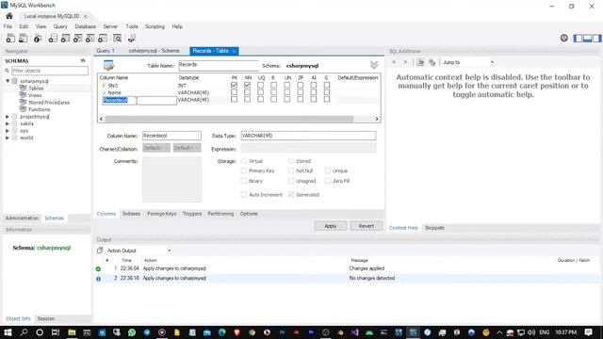Uncheck the NN checkbox for SNO row
This screenshot has width=603, height=339.
point(247,85)
